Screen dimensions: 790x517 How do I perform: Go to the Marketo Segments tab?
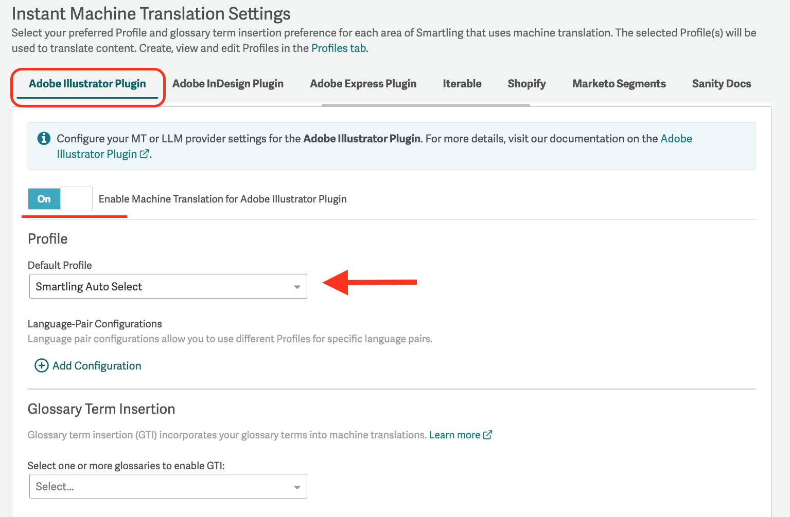pyautogui.click(x=619, y=84)
